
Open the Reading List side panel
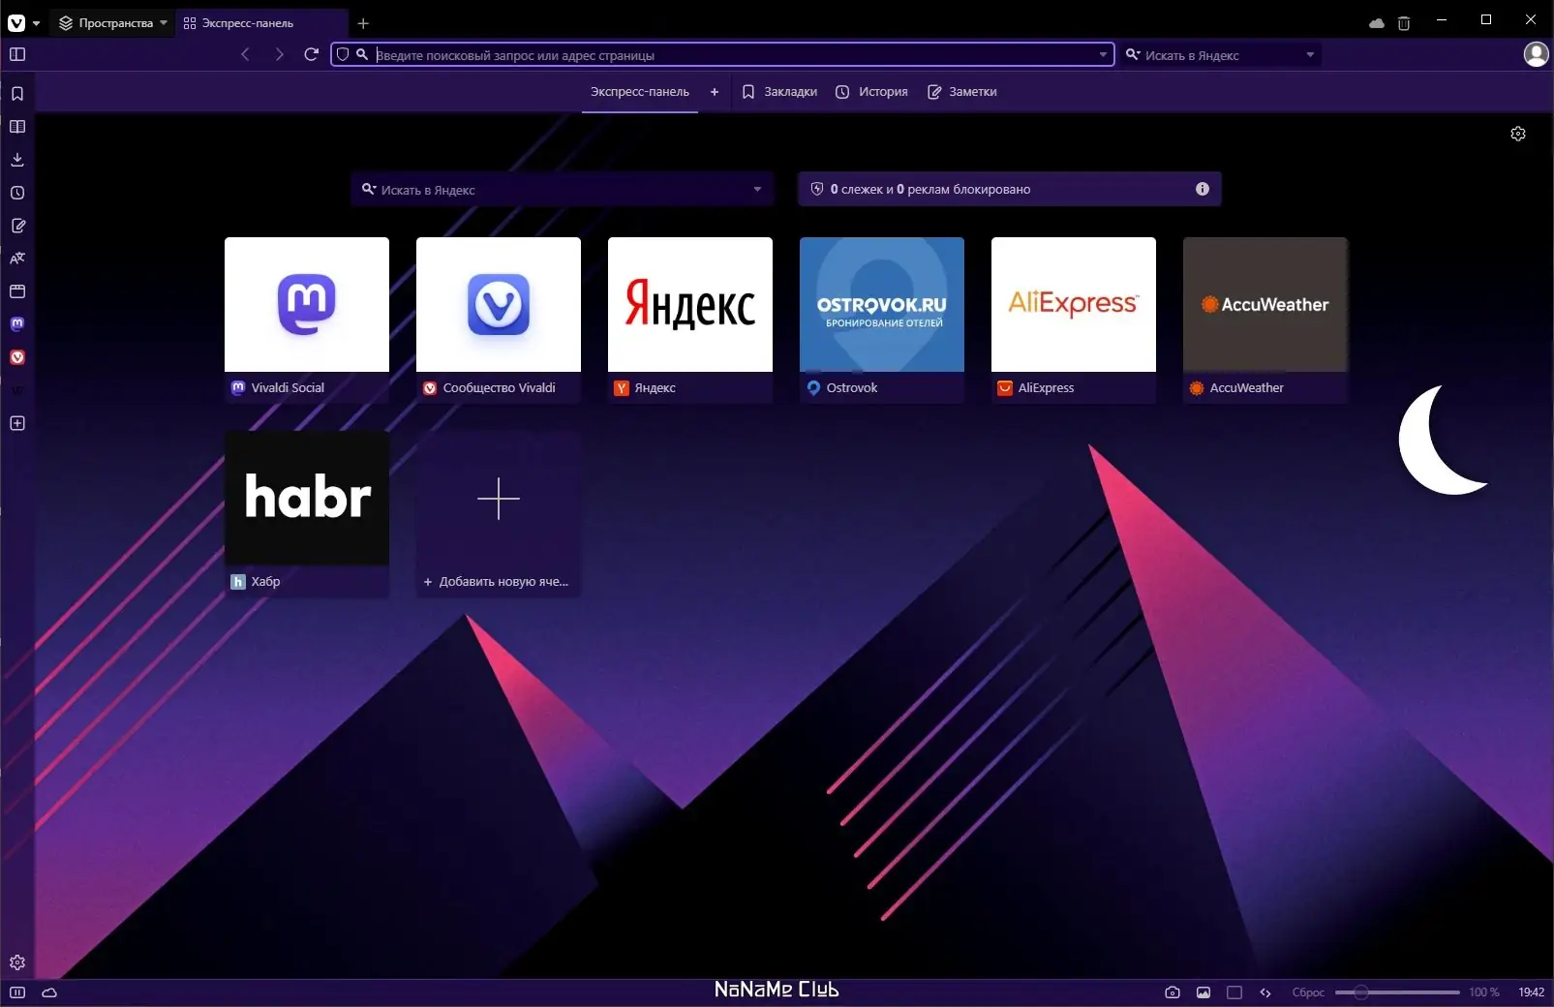pyautogui.click(x=17, y=127)
